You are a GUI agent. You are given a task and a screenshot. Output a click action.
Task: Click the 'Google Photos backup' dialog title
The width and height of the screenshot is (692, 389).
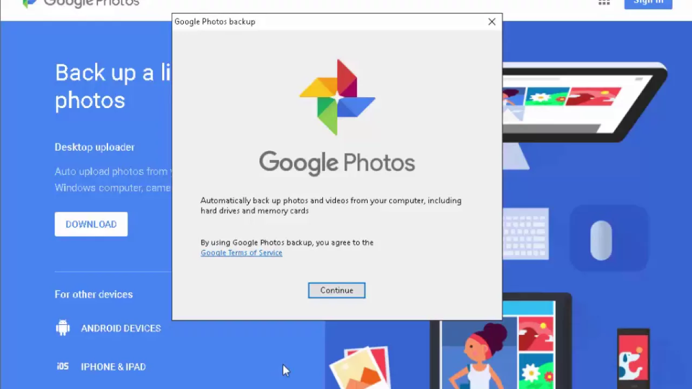click(x=215, y=22)
